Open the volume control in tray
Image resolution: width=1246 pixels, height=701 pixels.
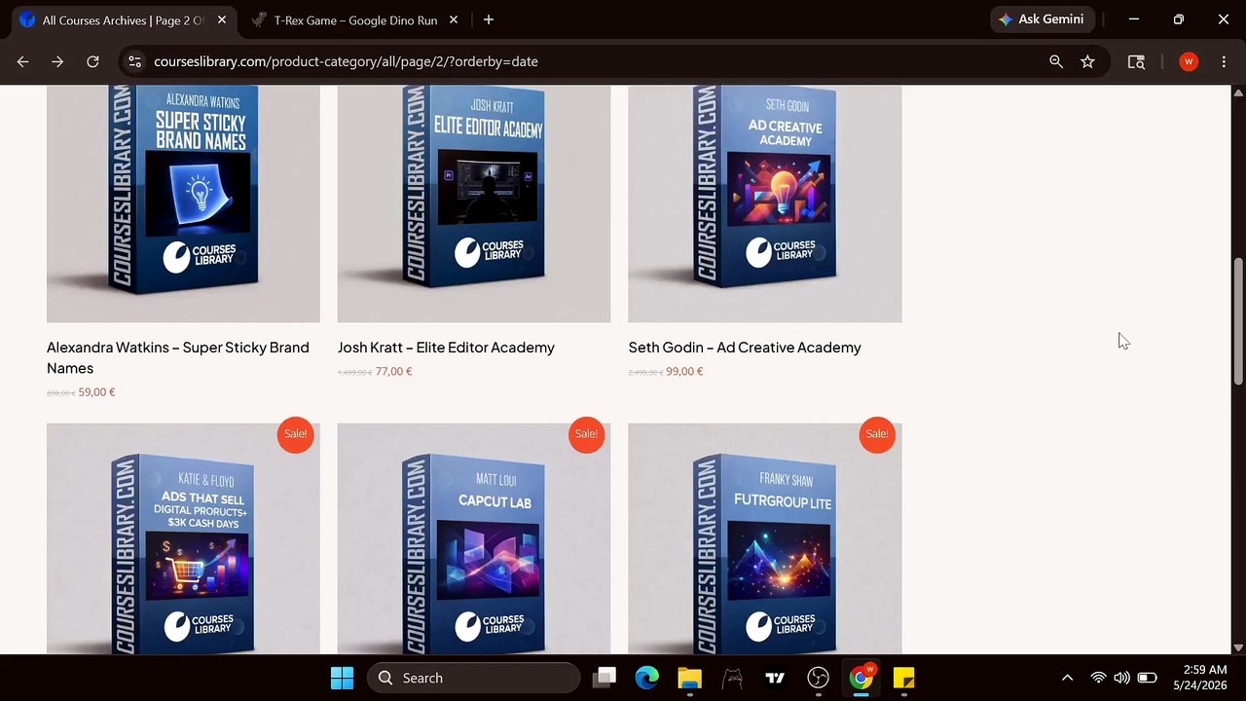click(x=1121, y=678)
